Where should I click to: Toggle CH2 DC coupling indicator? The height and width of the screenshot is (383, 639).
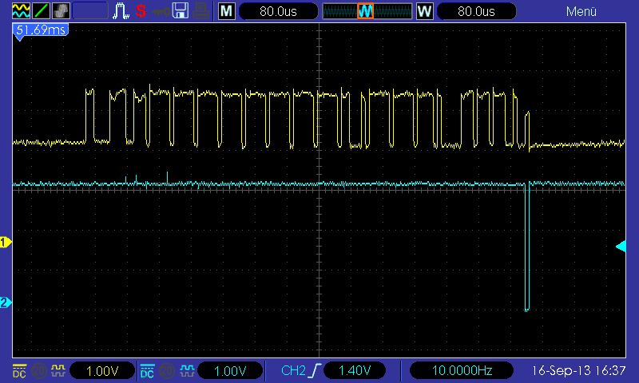point(148,371)
